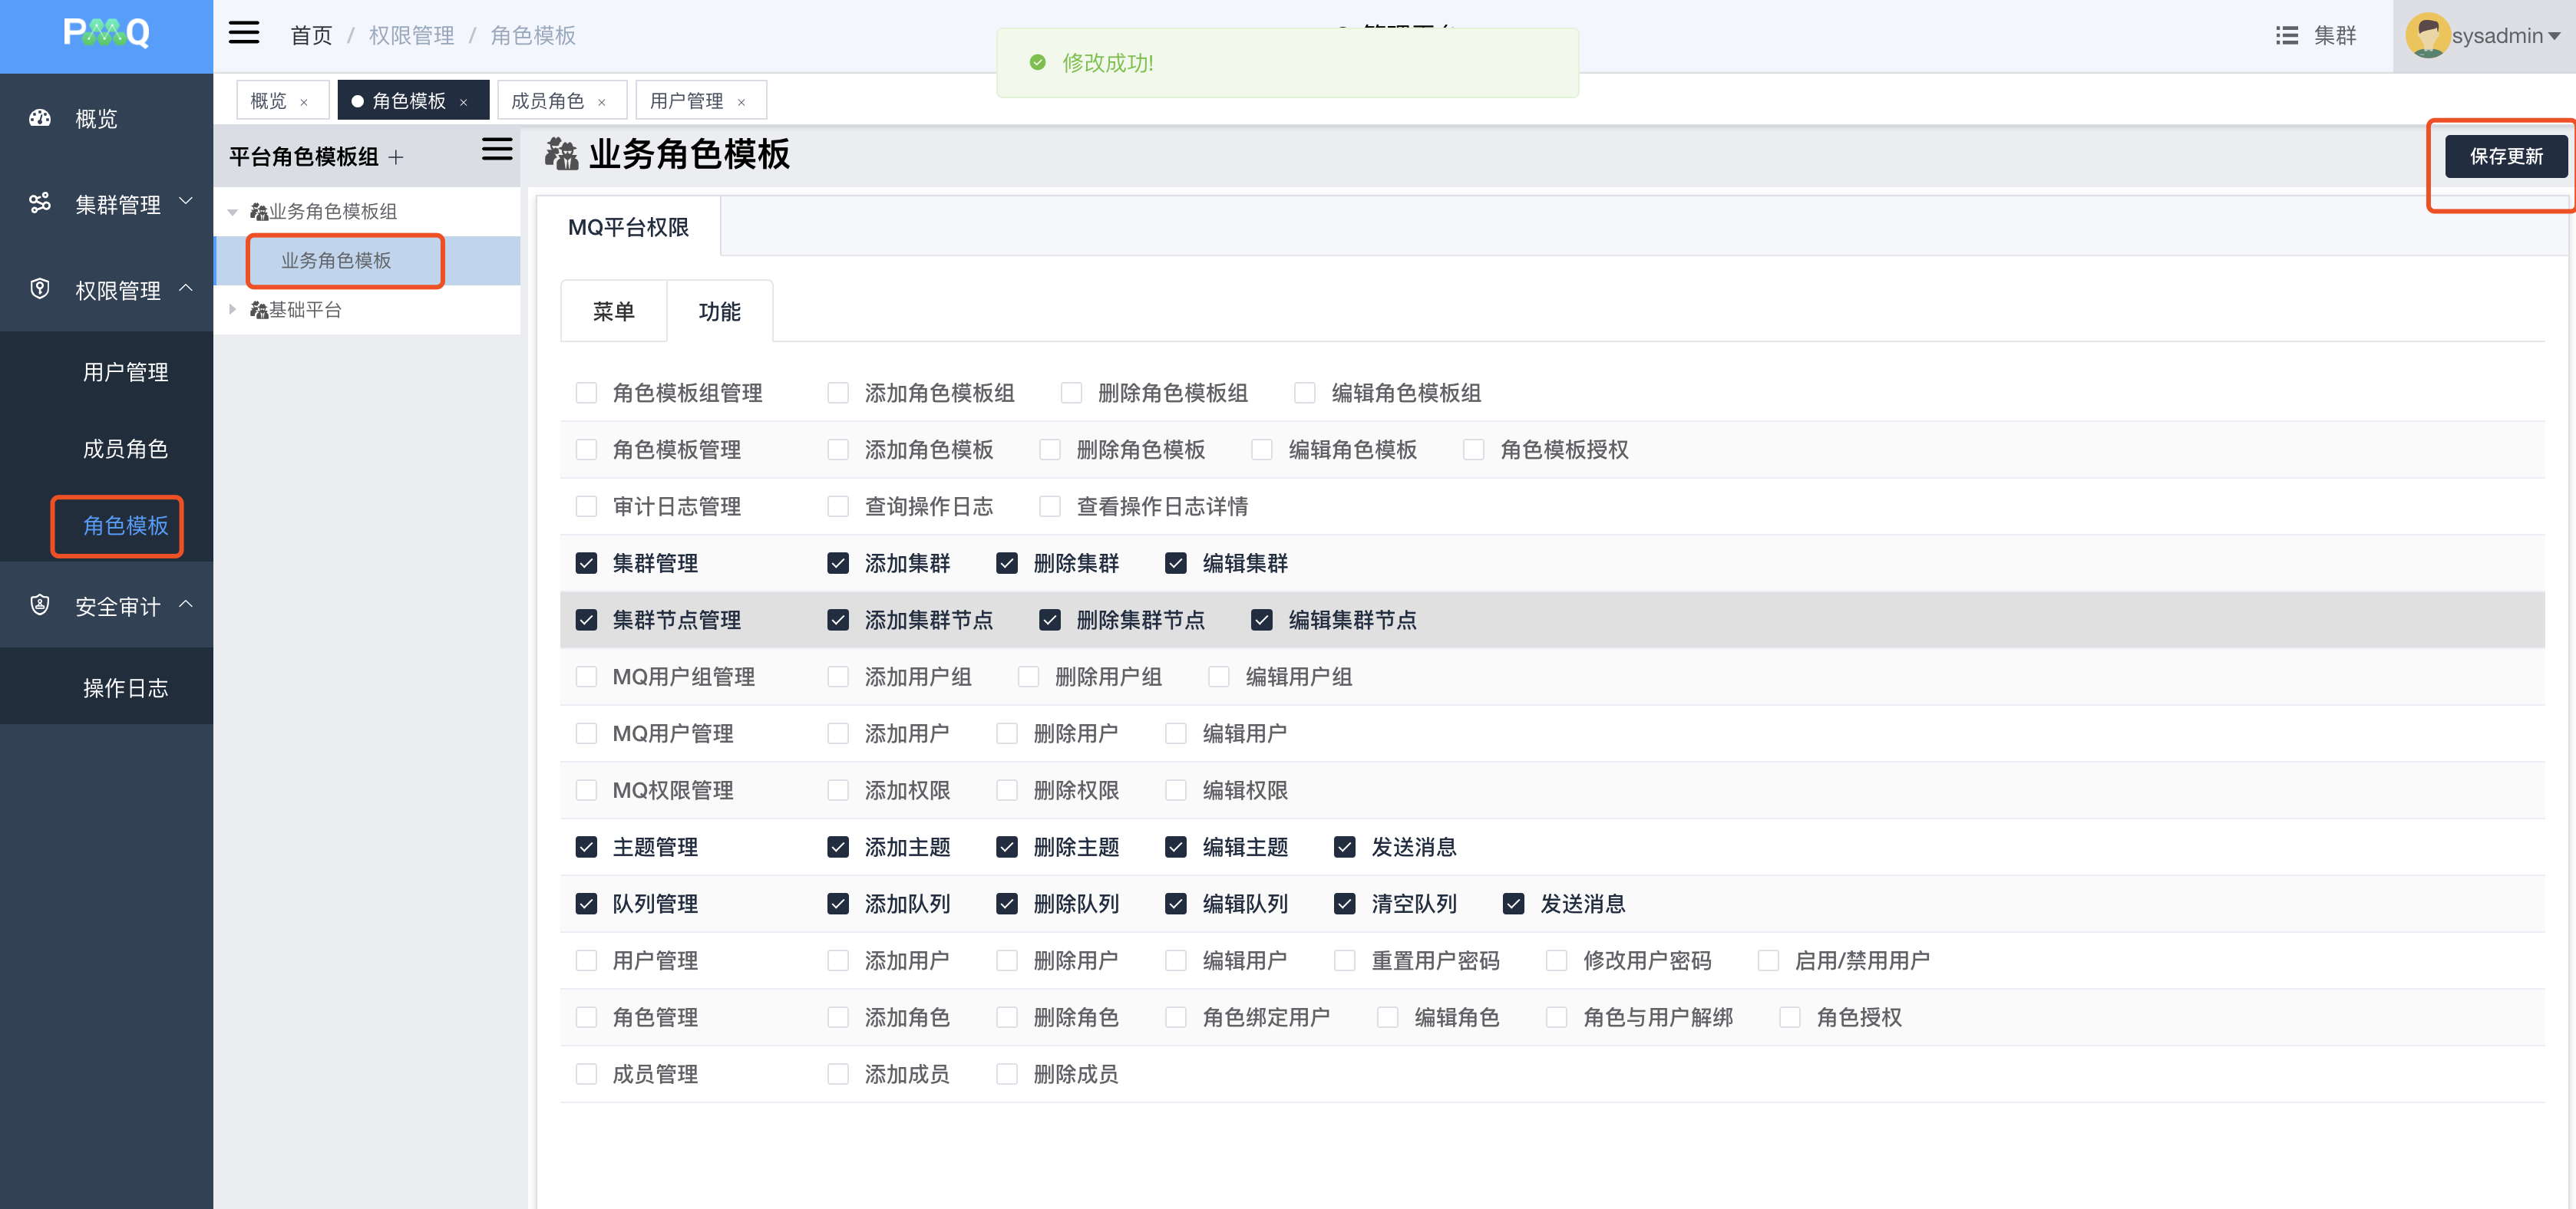Toggle the hamburger menu in the top bar
Screen dimensions: 2576x1209
243,34
